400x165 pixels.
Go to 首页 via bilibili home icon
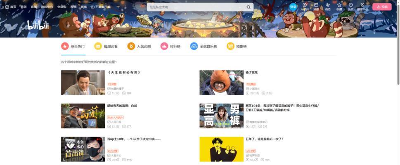[10, 7]
